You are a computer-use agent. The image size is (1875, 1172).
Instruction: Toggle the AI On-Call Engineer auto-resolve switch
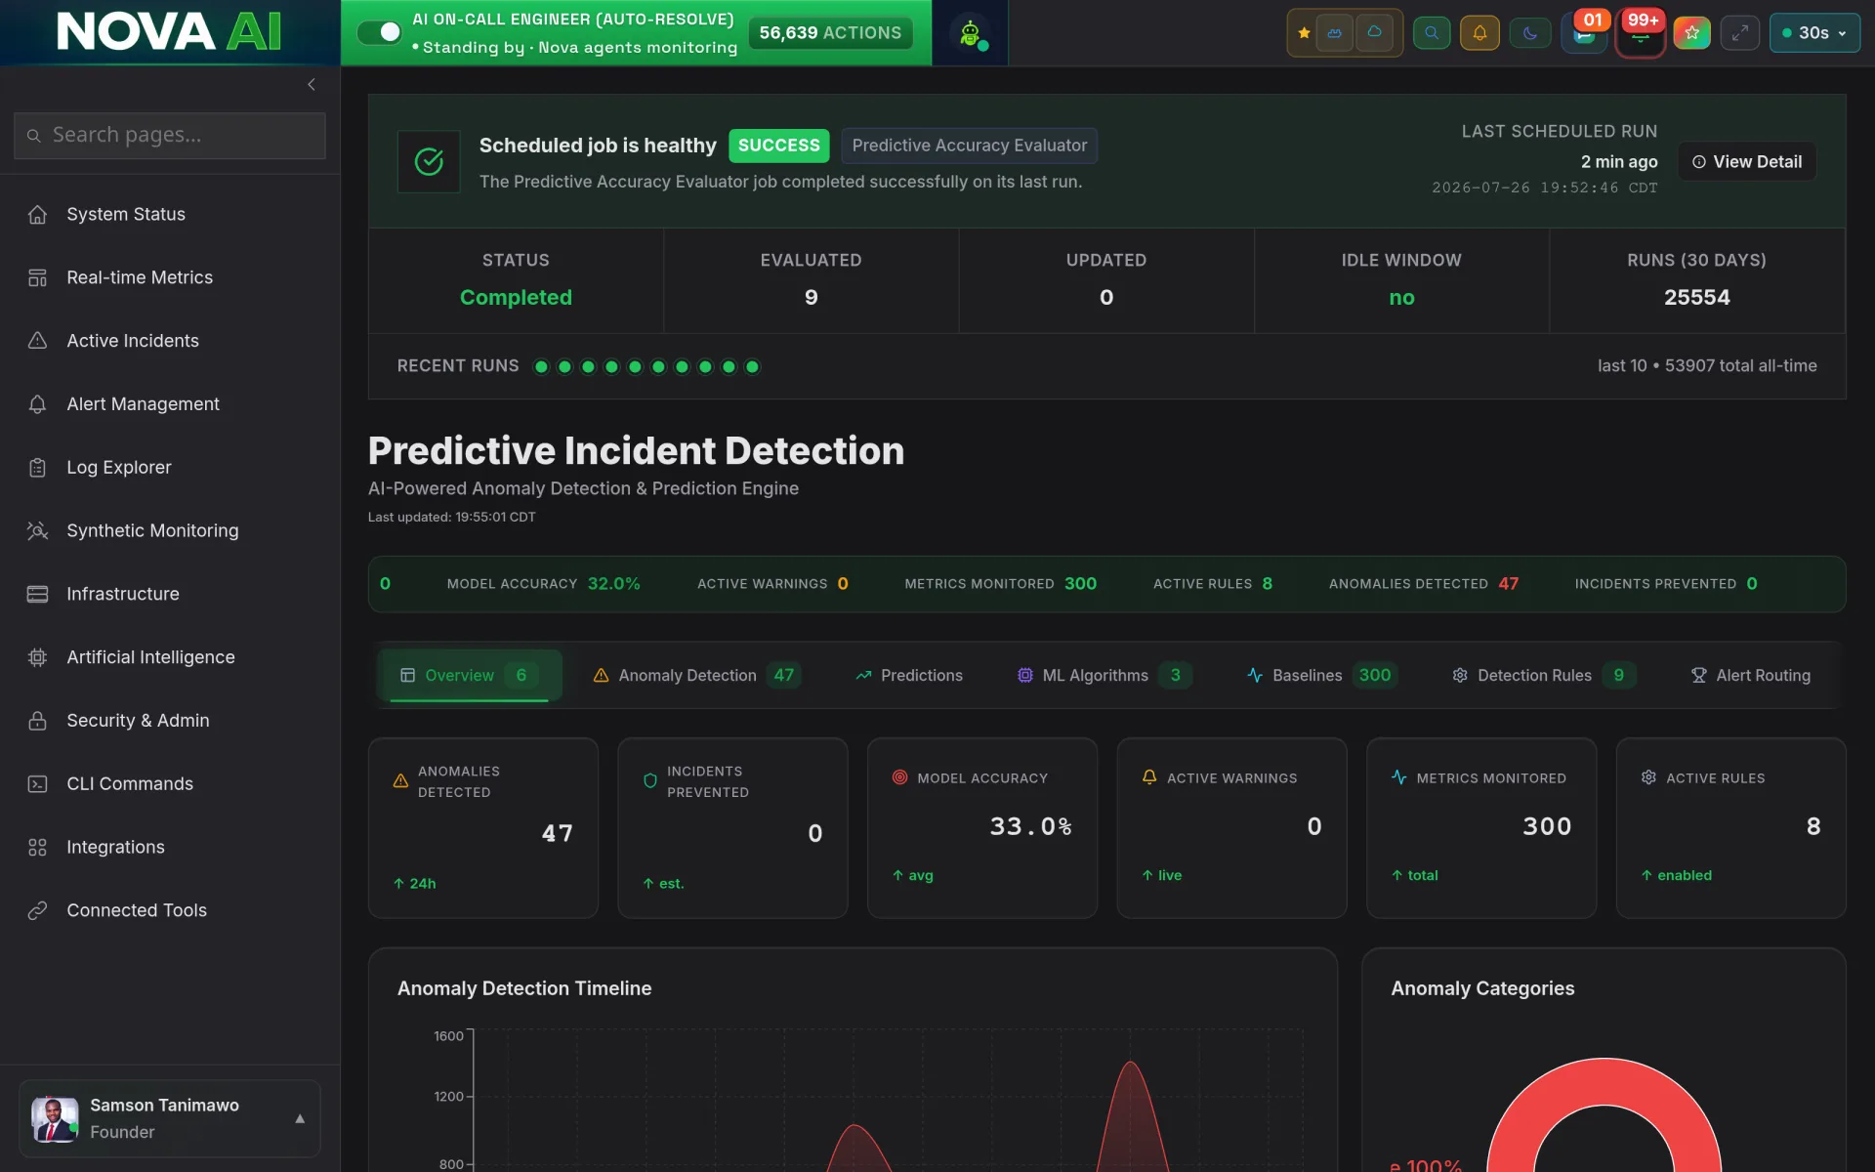[379, 32]
